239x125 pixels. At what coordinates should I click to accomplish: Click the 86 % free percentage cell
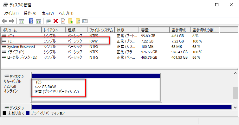196,57
